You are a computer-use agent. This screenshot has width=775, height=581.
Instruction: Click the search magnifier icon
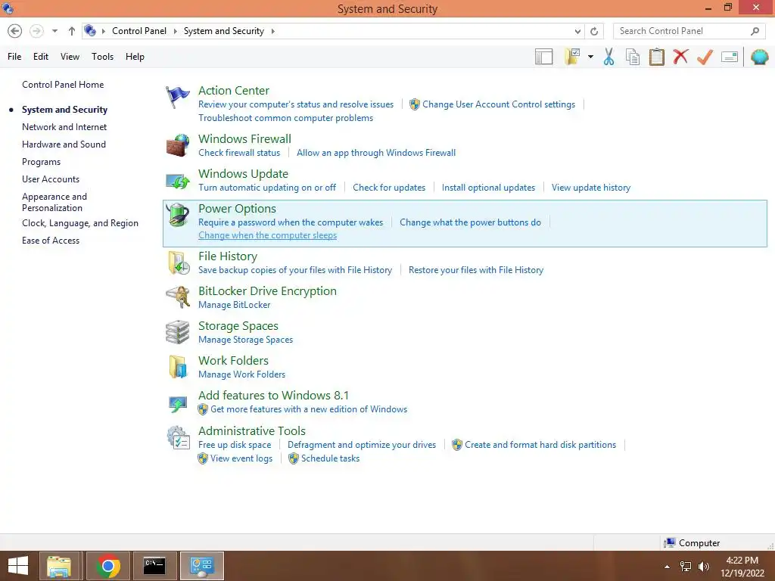pos(755,31)
